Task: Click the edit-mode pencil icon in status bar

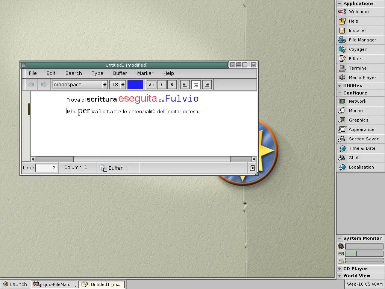Action: [x=252, y=168]
